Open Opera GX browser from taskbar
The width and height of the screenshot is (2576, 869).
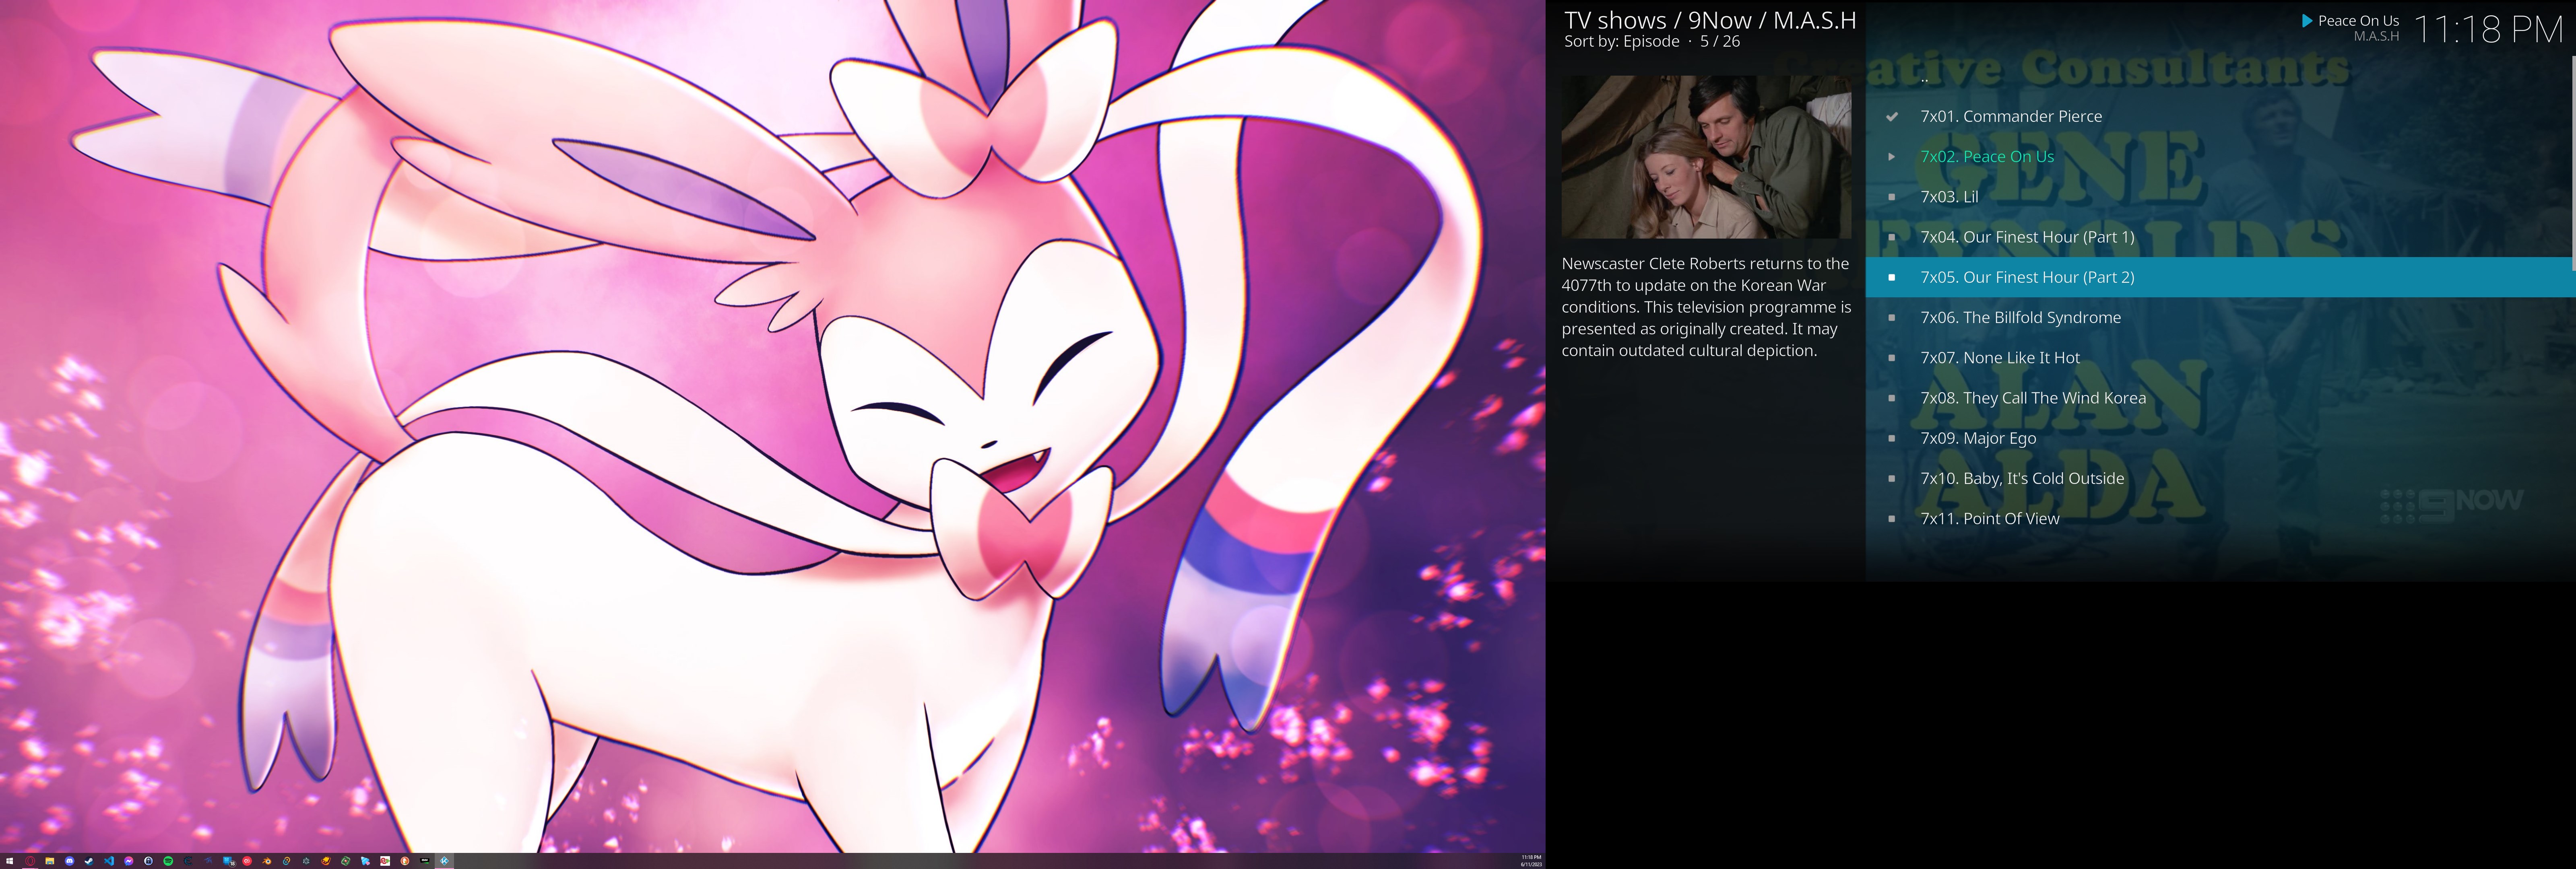coord(30,861)
